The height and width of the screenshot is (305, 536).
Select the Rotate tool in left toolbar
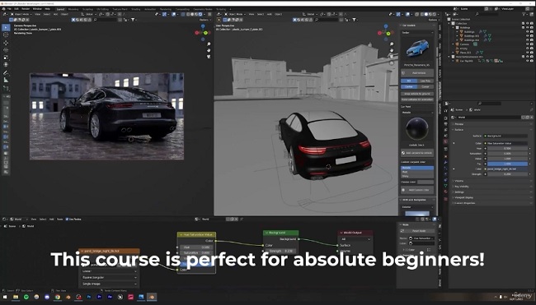6,50
